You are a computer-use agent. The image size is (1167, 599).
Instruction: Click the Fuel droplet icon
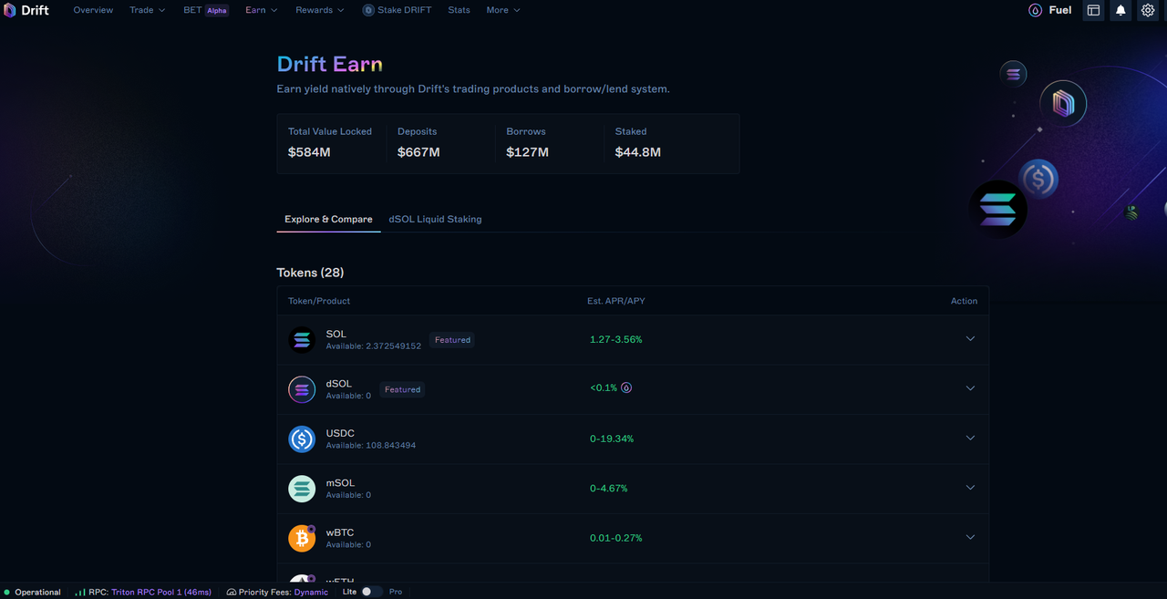[1035, 10]
